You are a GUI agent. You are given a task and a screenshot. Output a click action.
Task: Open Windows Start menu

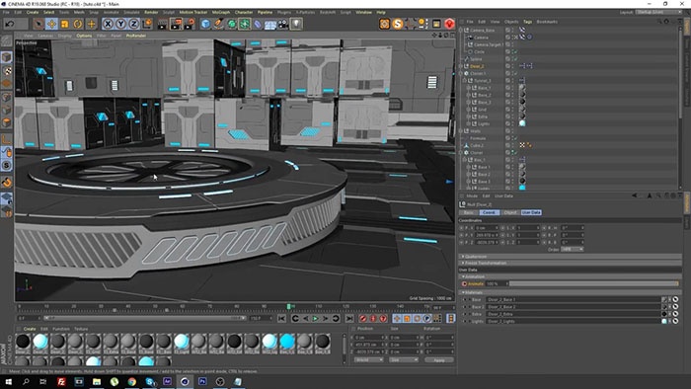coord(8,381)
